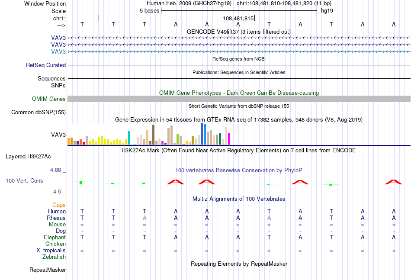Click the RefSeq Curated track label
The image size is (411, 280).
45,65
